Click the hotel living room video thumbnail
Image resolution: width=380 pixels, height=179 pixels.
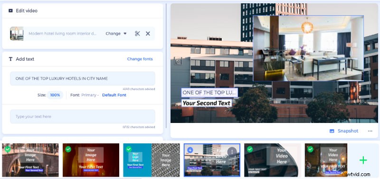[17, 33]
